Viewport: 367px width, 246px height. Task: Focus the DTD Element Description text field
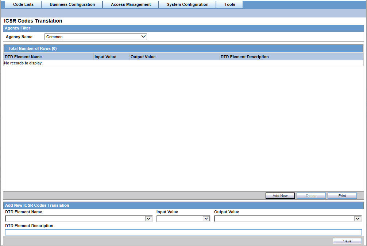tap(183, 232)
